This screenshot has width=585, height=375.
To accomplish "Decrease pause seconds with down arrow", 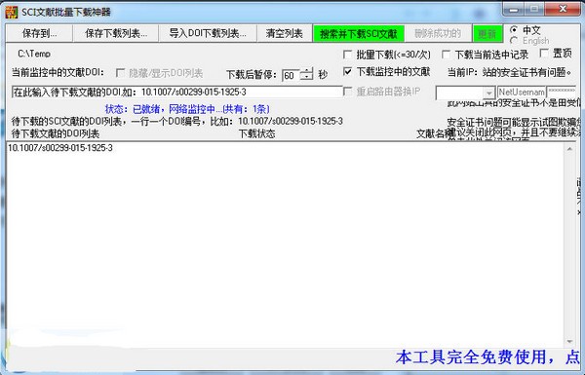I will coord(306,77).
